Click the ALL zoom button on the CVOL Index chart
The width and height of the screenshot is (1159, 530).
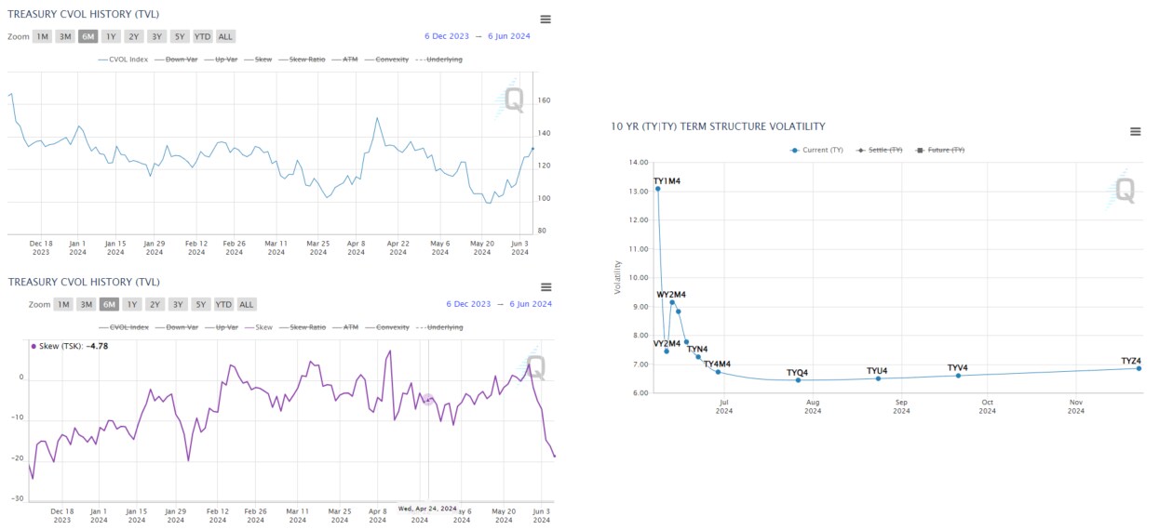click(x=225, y=36)
